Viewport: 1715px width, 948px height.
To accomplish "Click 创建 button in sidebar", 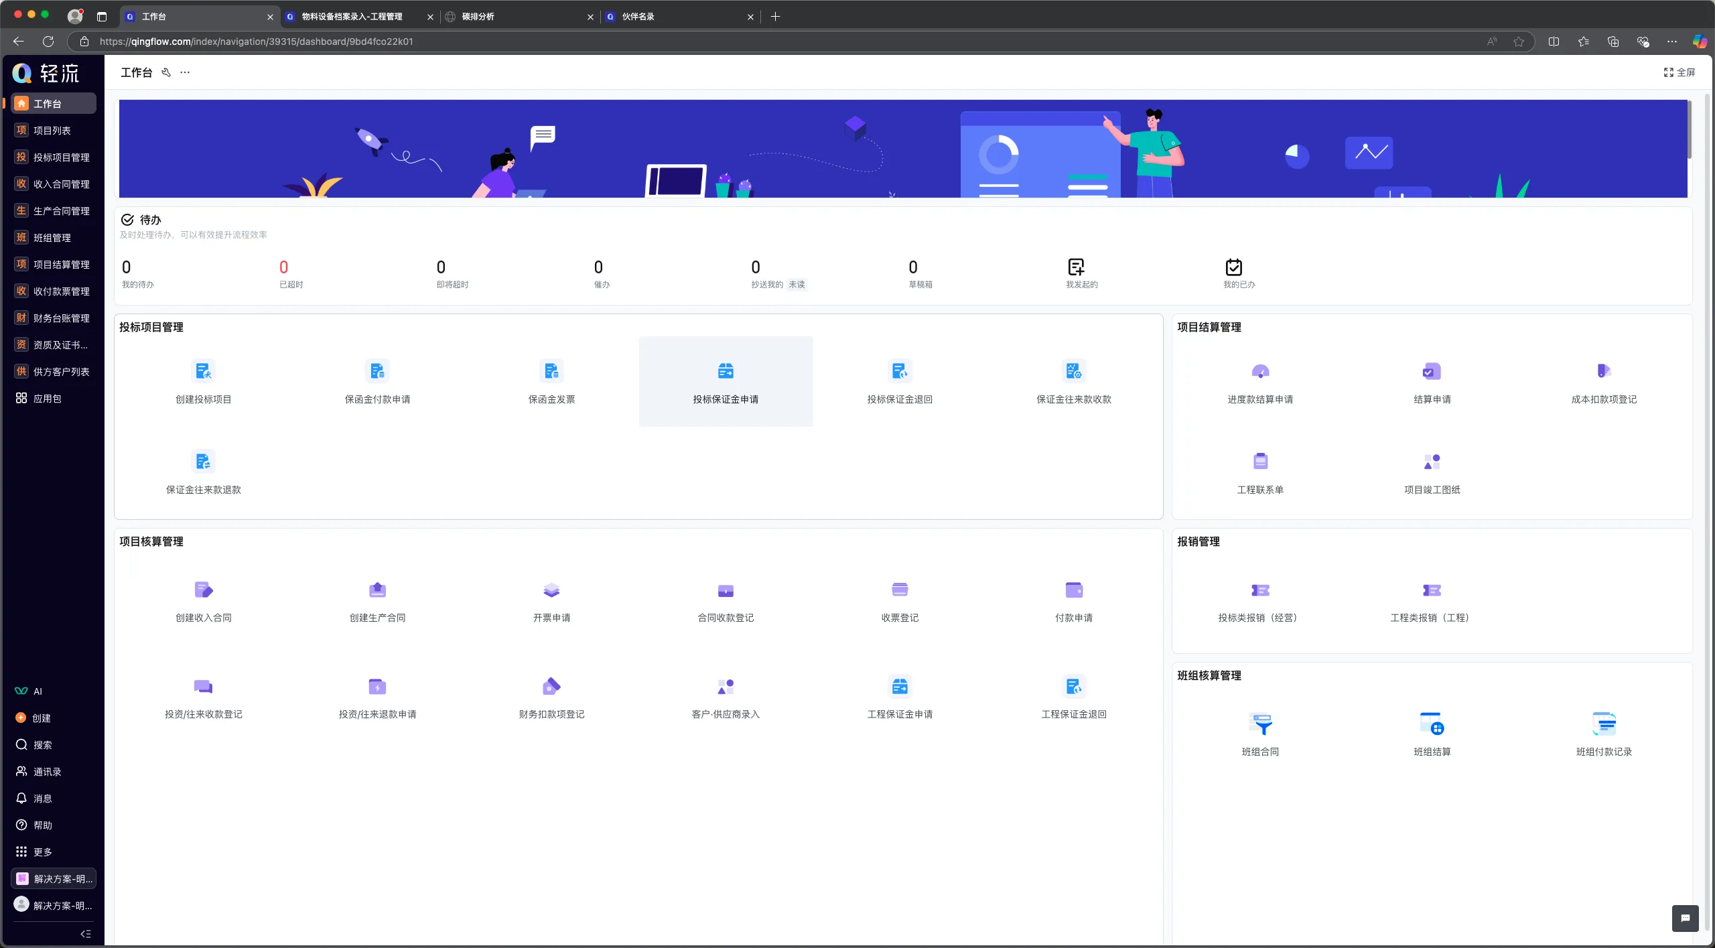I will click(41, 718).
